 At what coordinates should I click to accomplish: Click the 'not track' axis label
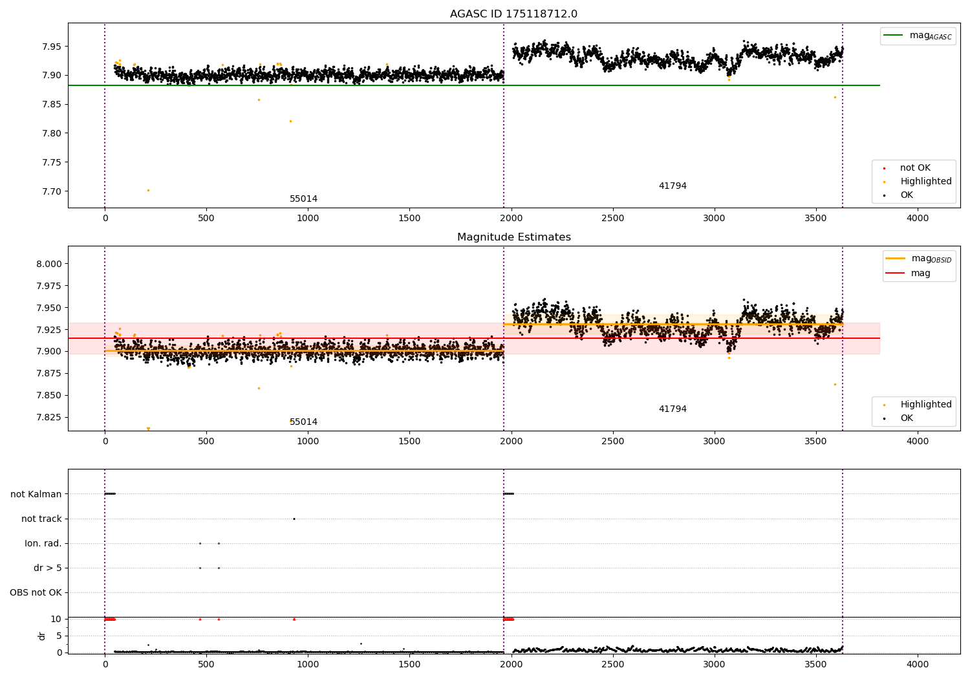41,519
